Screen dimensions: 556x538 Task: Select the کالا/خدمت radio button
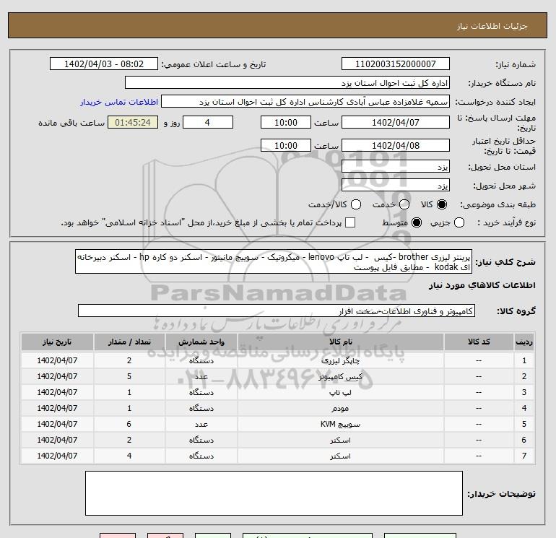click(x=356, y=204)
